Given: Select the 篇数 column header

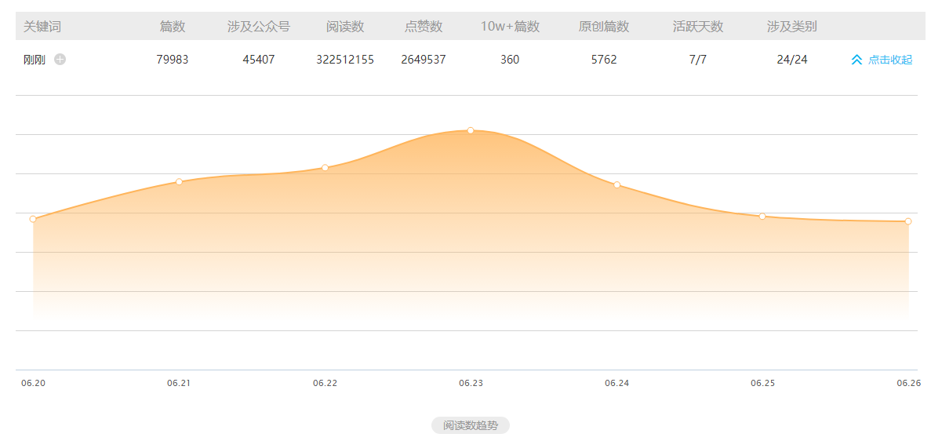Looking at the screenshot, I should tap(173, 27).
